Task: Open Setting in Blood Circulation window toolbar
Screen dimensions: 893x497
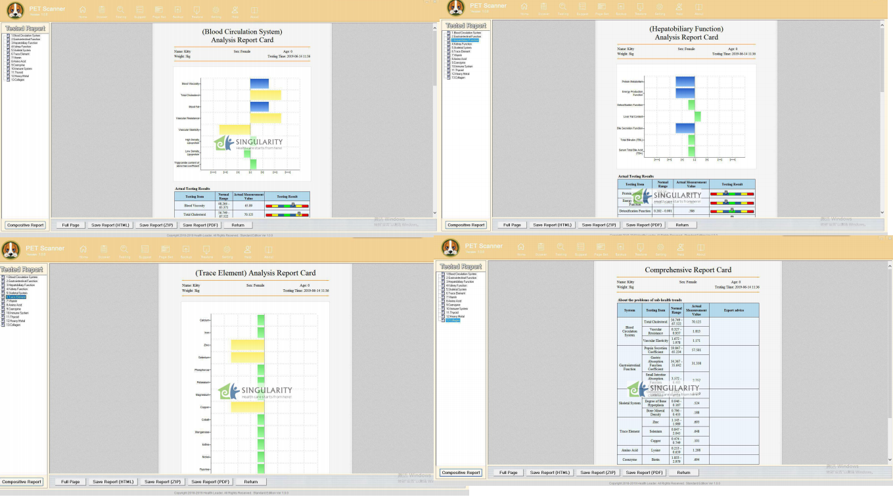Action: click(217, 11)
